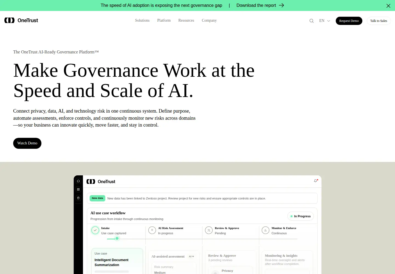Viewport: 395px width, 274px height.
Task: Expand the EN language dropdown
Action: 325,21
